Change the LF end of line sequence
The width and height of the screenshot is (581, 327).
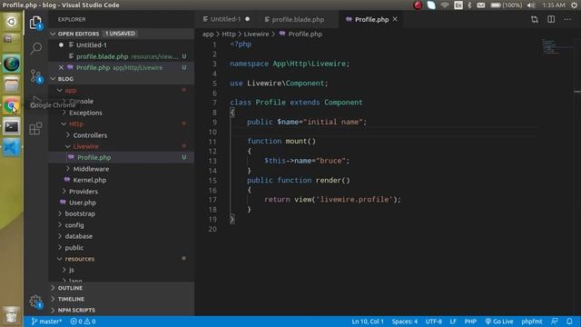click(453, 322)
